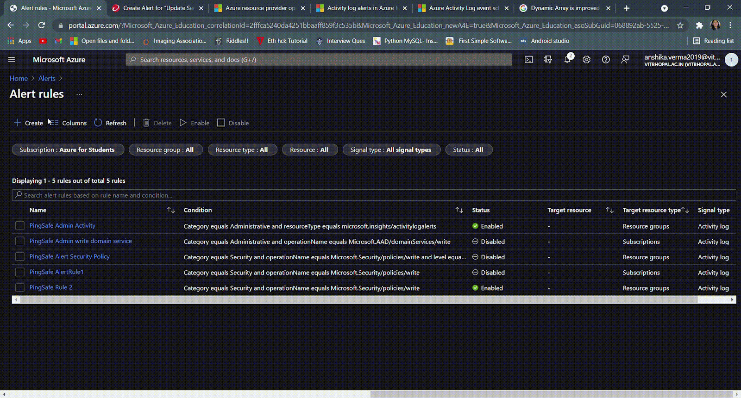Open the Status filter dropdown
741x398 pixels.
[x=468, y=150]
